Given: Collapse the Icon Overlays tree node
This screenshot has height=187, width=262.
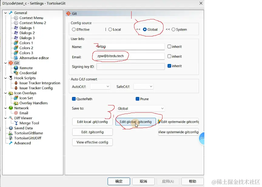Looking at the screenshot, I should point(5,93).
